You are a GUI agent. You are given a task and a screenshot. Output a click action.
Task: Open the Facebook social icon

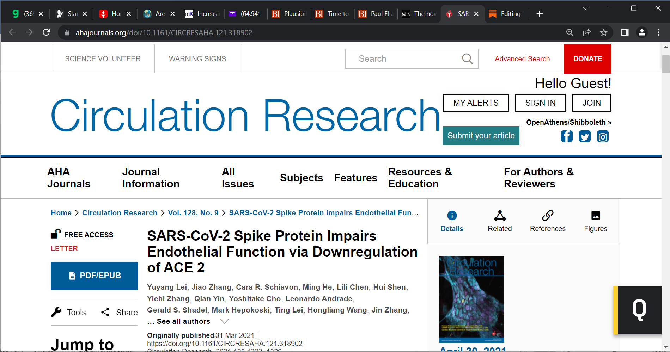coord(567,136)
